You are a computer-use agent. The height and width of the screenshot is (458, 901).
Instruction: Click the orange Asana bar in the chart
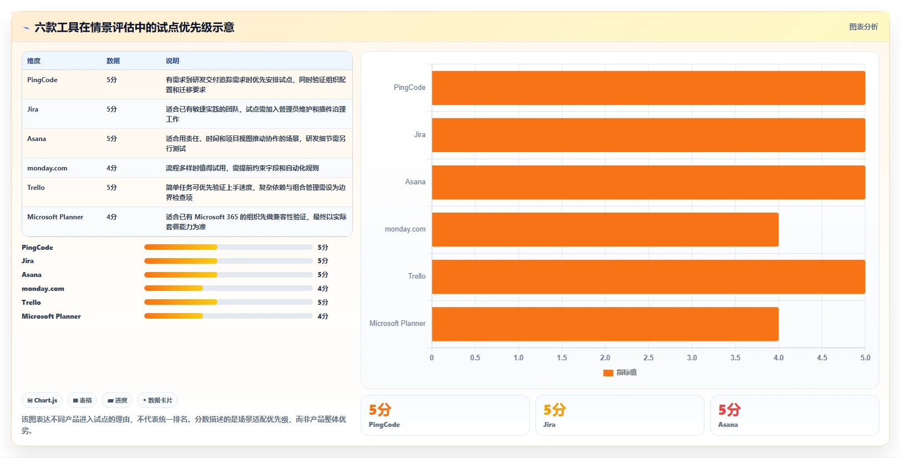[x=649, y=182]
